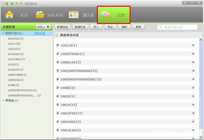This screenshot has width=204, height=140.
Task: Uncheck the 116114(1) conversation checkbox
Action: pyautogui.click(x=58, y=45)
